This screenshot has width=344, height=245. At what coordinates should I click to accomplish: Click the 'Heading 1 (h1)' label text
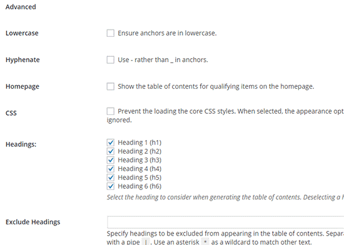point(139,142)
